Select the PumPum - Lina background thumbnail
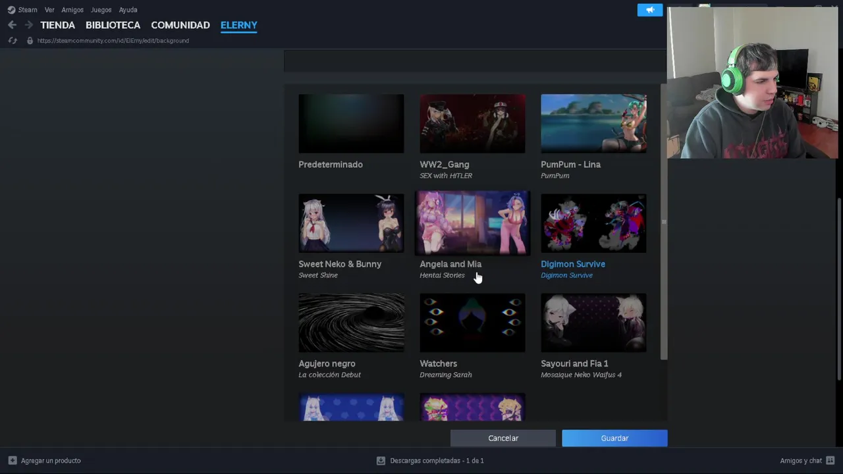 click(x=593, y=124)
